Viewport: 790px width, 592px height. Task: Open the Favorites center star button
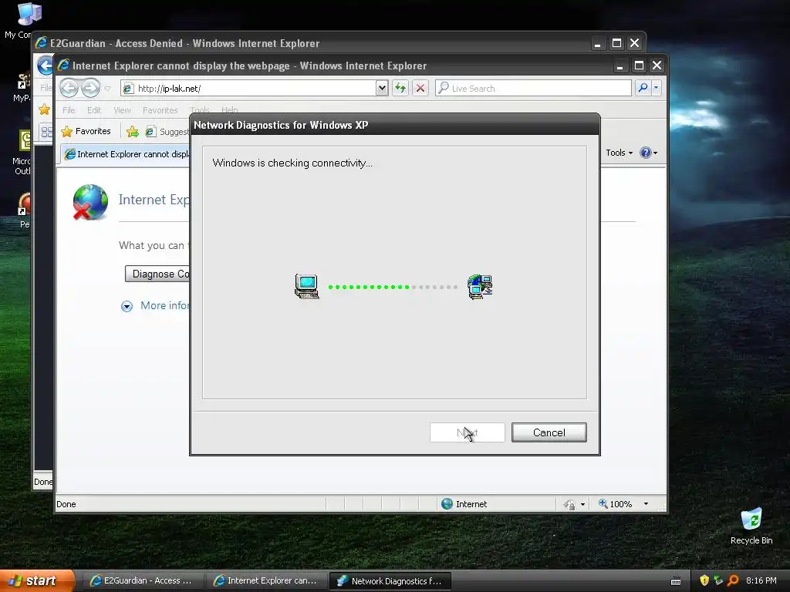86,131
